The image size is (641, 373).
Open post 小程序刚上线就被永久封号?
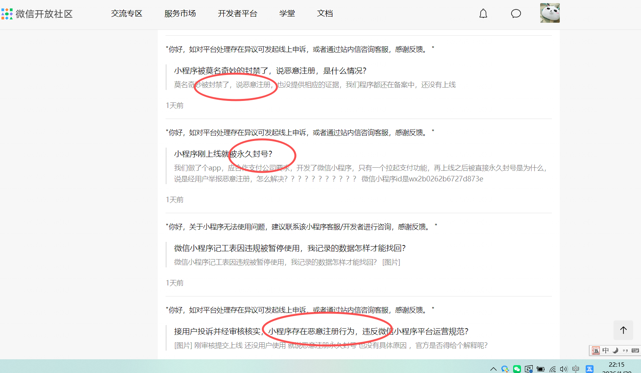tap(223, 154)
